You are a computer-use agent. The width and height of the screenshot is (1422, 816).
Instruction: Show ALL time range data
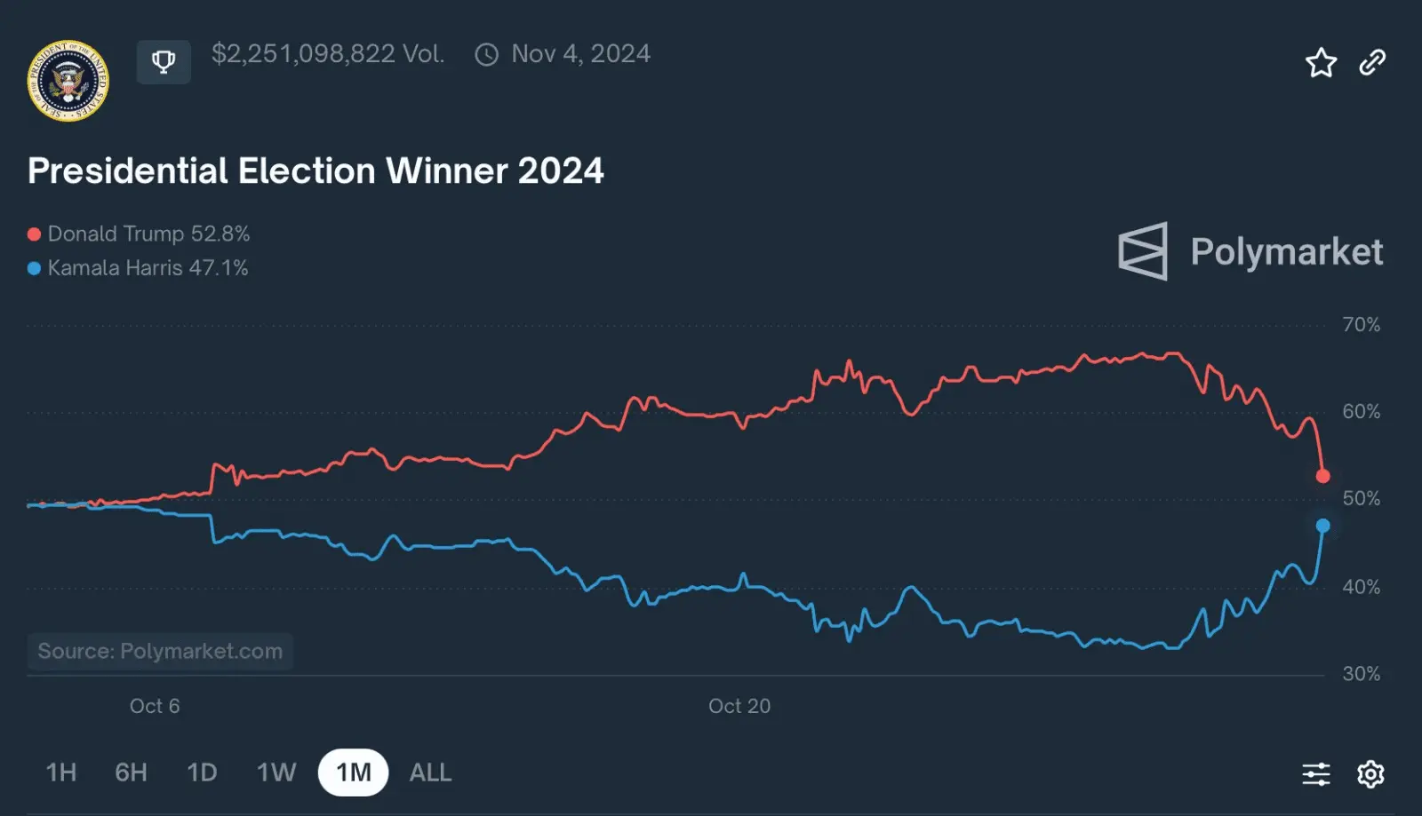[430, 772]
